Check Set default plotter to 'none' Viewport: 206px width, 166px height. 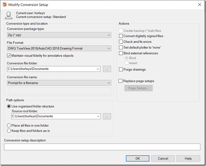121,47
